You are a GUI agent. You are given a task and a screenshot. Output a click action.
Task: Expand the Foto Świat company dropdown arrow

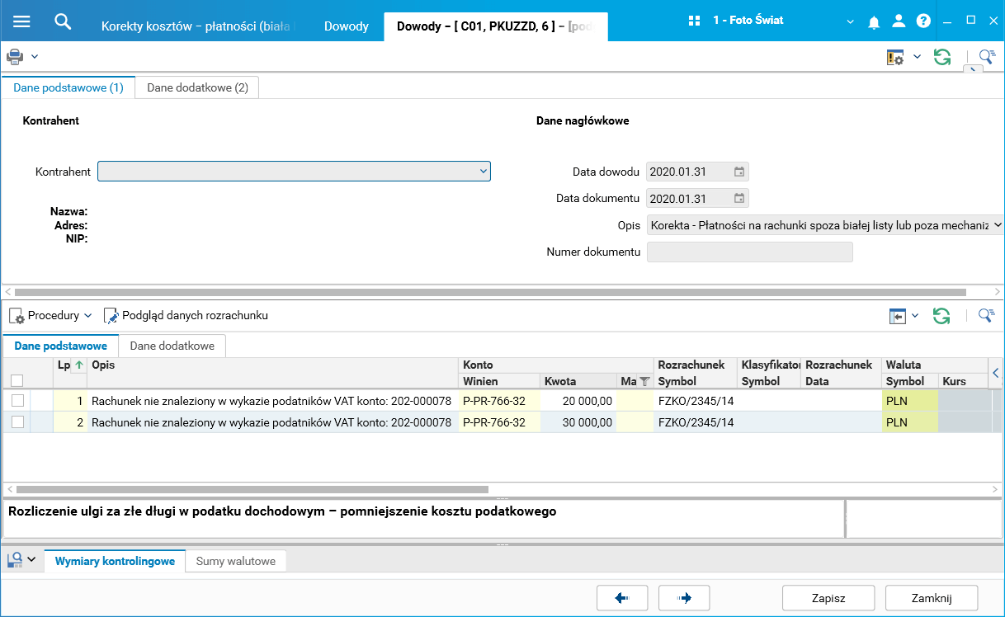[851, 21]
